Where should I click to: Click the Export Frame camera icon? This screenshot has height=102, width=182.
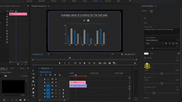coord(109,63)
